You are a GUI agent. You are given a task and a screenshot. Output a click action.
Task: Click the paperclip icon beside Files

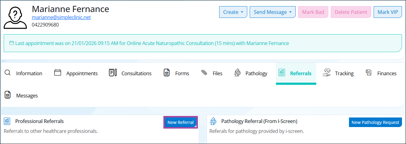coord(204,73)
